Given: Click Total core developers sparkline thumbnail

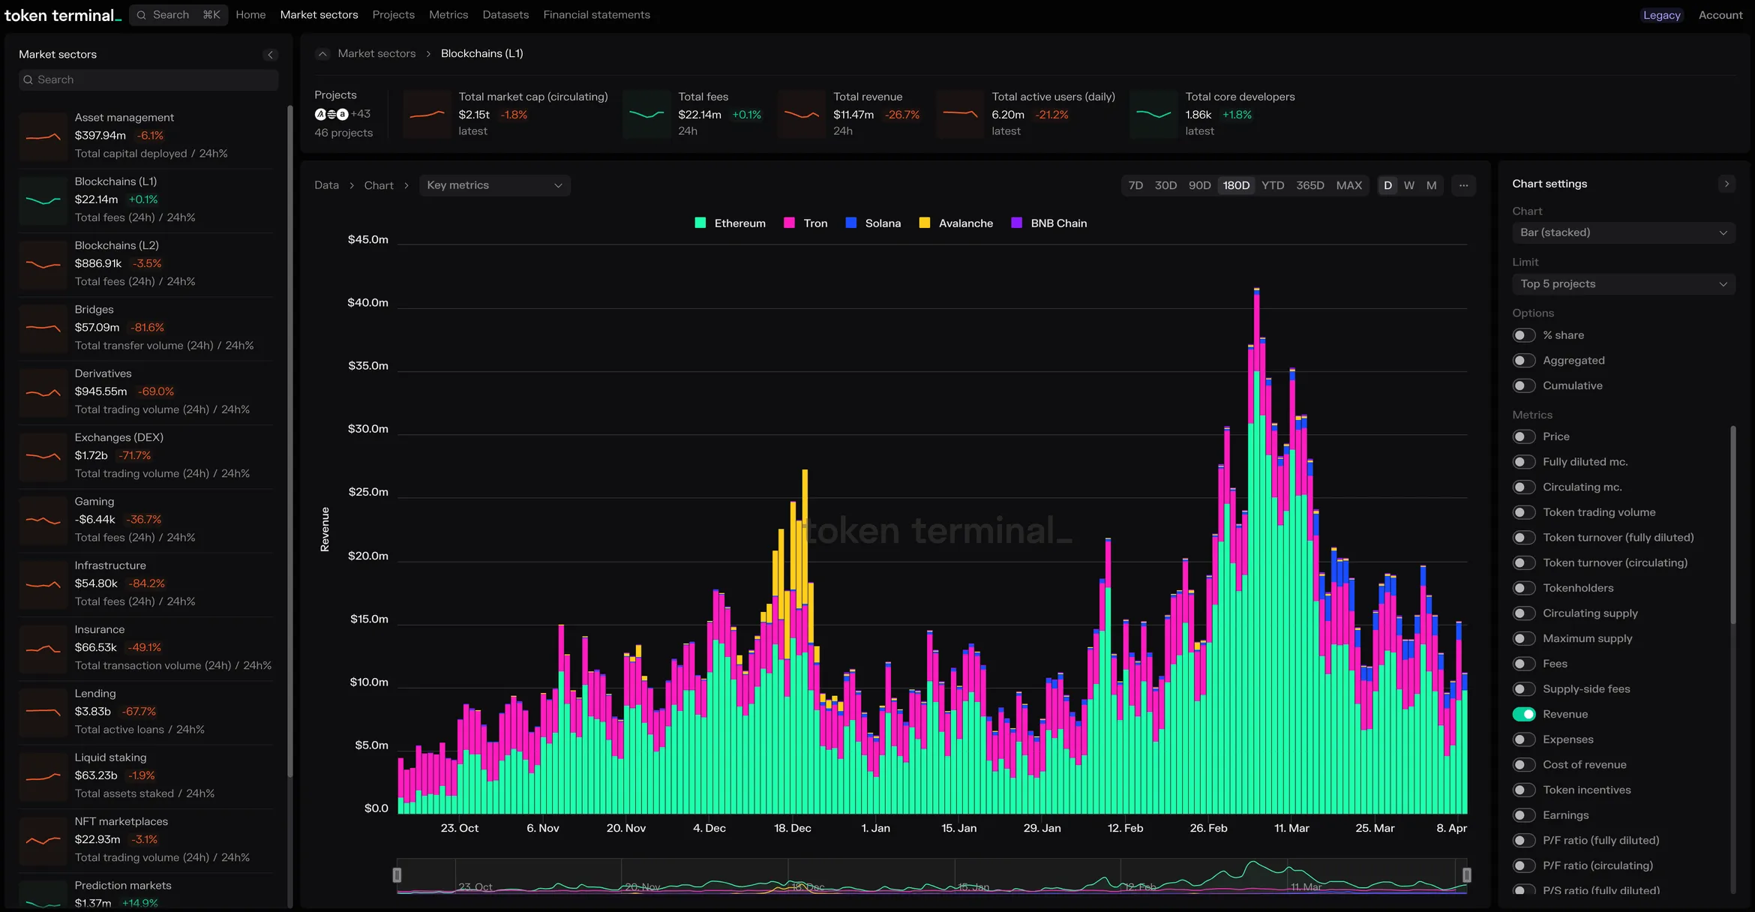Looking at the screenshot, I should click(x=1153, y=114).
